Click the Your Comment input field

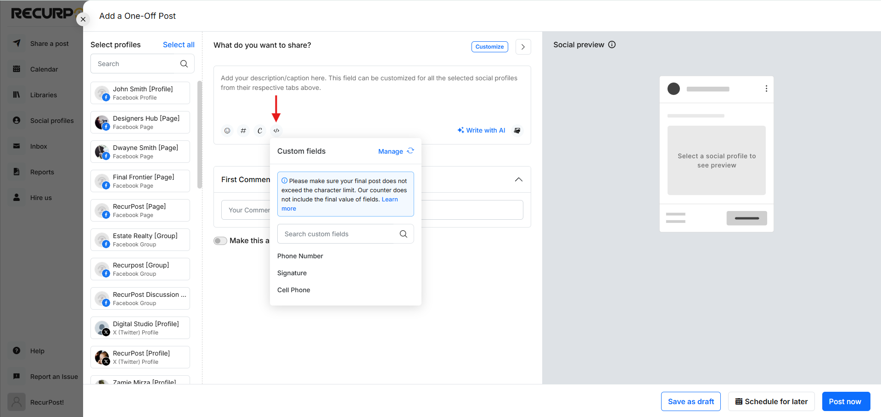372,210
